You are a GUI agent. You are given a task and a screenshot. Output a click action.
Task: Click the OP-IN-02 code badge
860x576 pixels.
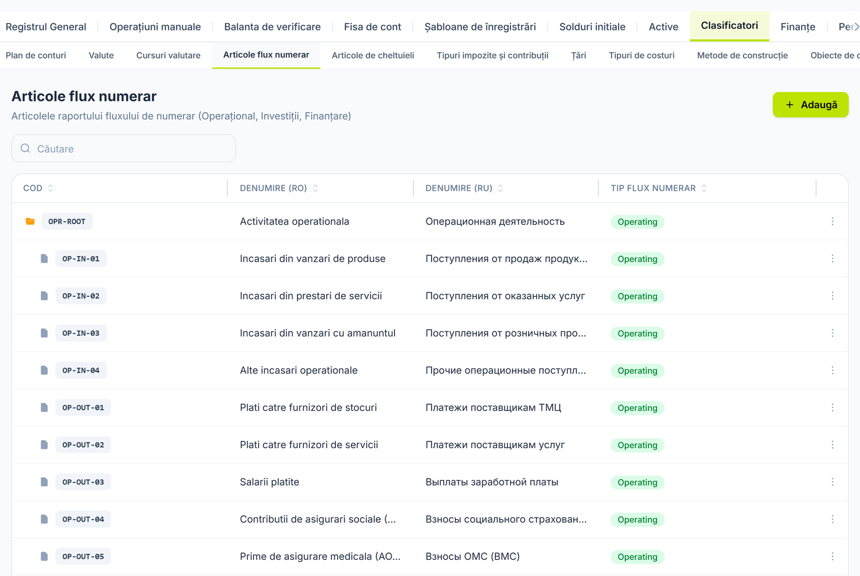pos(81,296)
